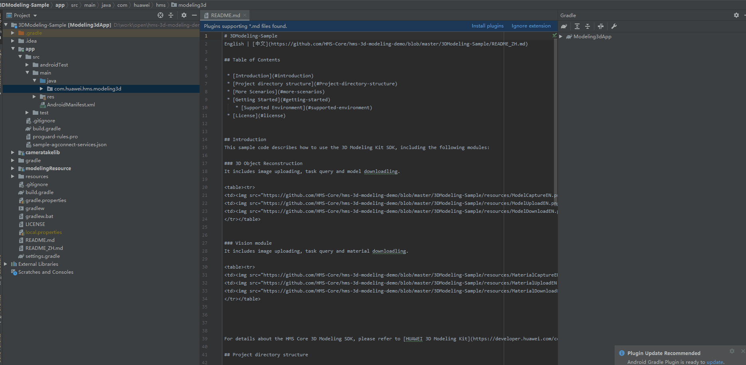Toggle Gradle offline mode icon

601,26
